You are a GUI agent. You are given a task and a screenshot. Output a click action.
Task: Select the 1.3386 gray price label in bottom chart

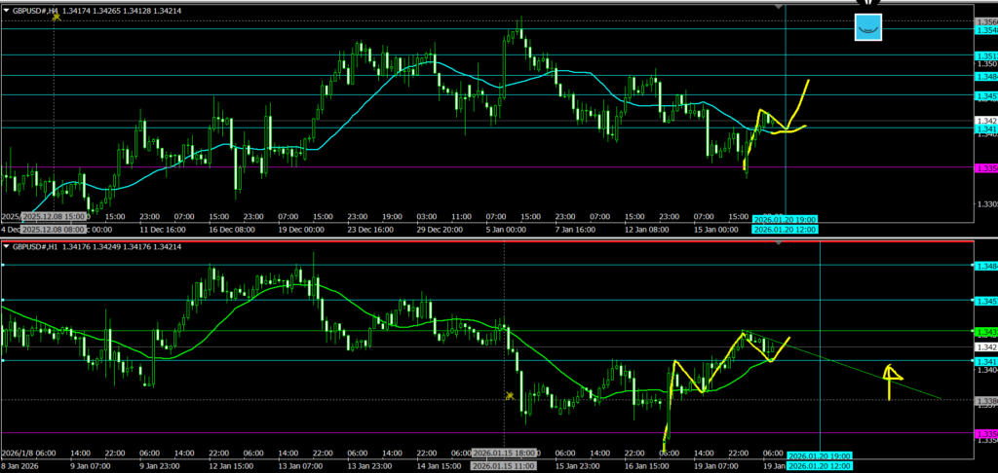(x=984, y=400)
